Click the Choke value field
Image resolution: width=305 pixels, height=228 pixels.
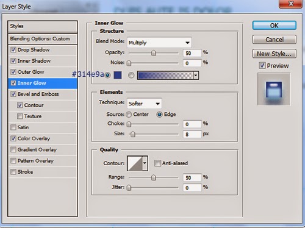coord(192,124)
